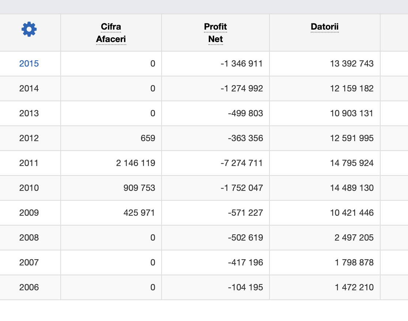
Task: Click the 2006 debts value 1 472 210
Action: (354, 287)
